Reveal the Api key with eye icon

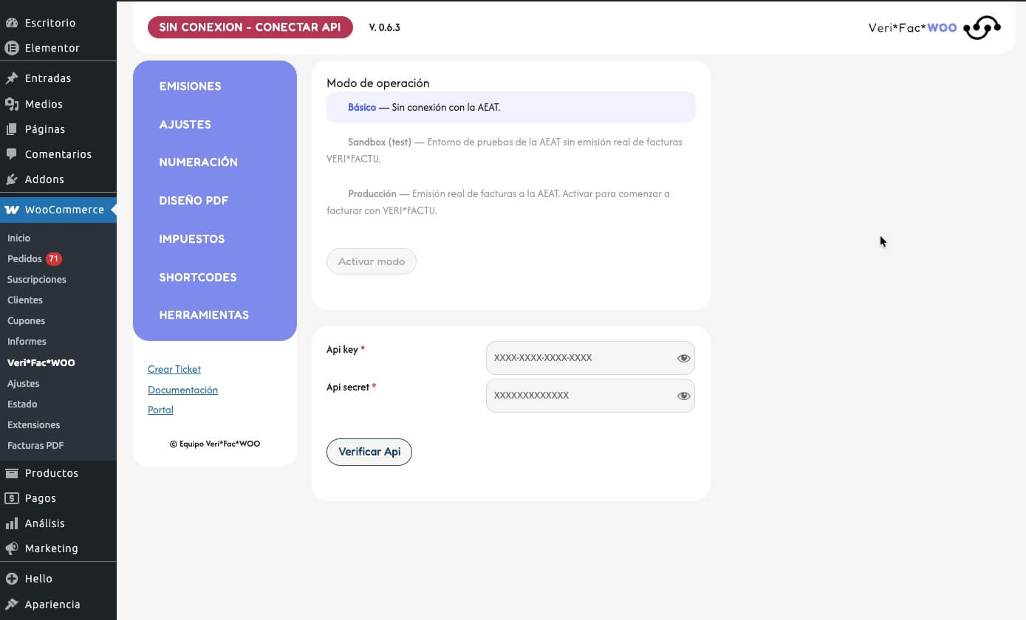[x=683, y=358]
